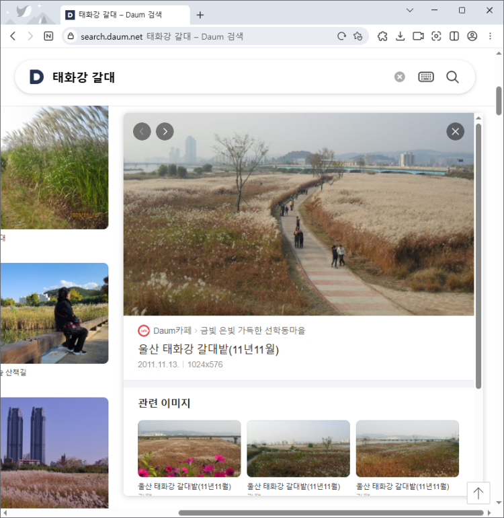
Task: Expand the tab search dropdown arrow
Action: pos(410,10)
